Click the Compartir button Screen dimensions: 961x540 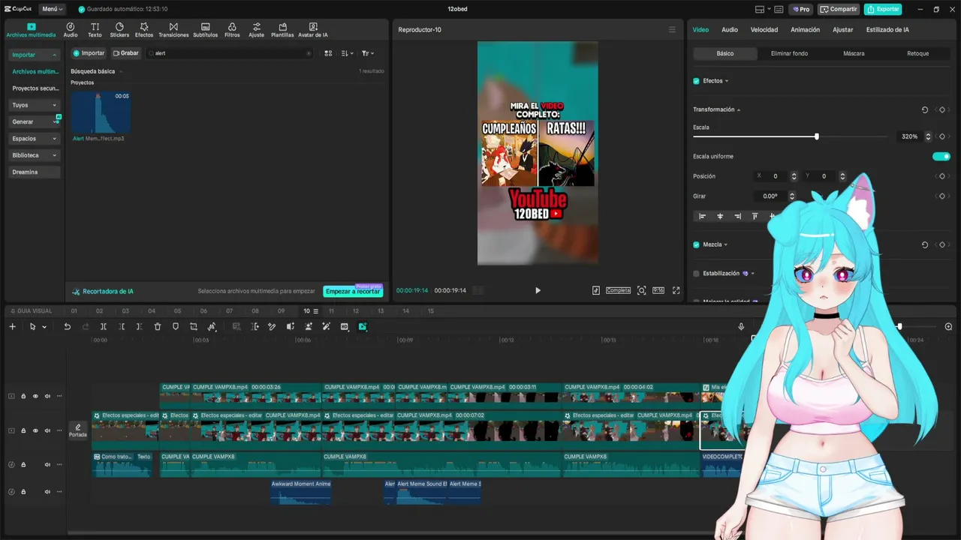click(839, 9)
